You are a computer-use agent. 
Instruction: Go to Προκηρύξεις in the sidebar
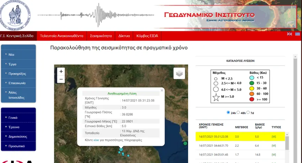(x=17, y=73)
